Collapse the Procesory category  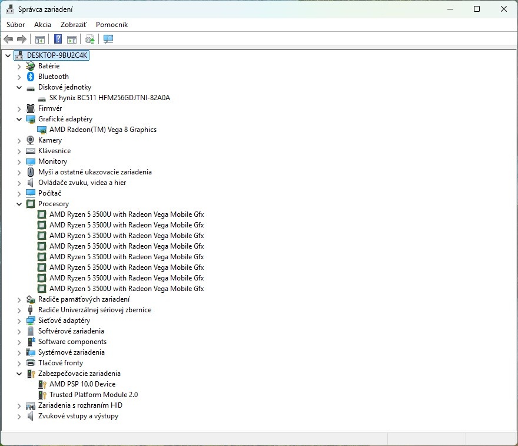point(19,204)
